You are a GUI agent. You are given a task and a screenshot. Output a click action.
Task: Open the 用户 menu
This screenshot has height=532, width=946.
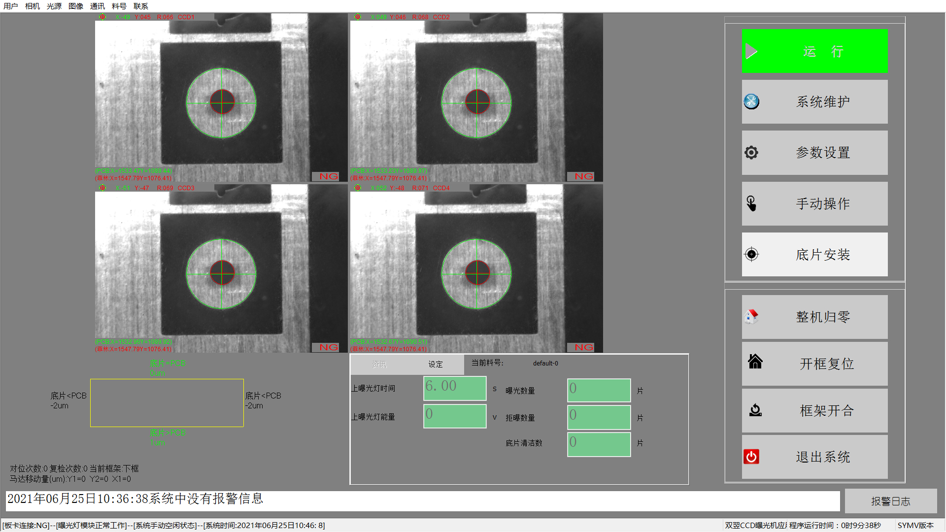tap(10, 6)
